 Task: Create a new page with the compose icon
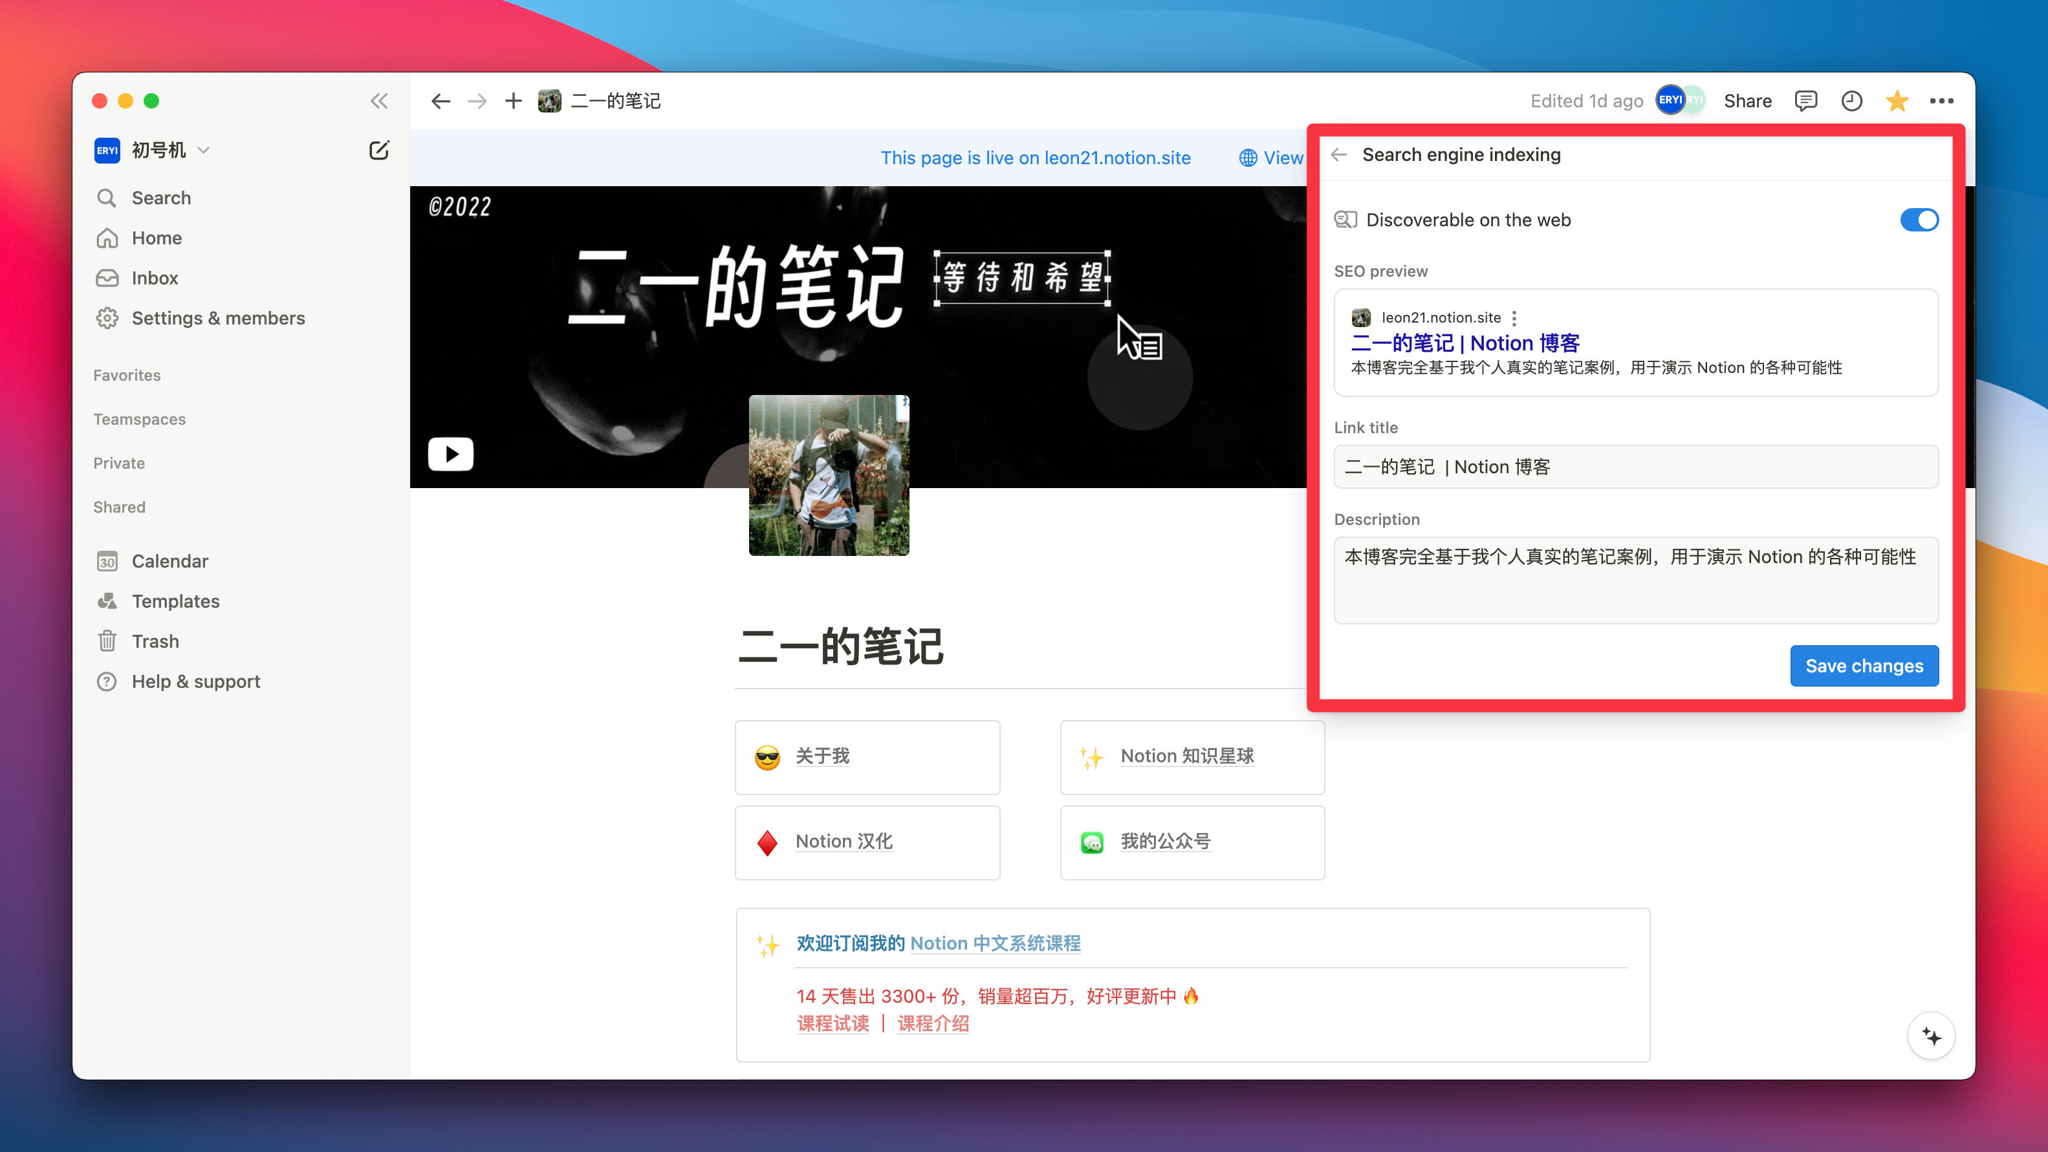coord(379,150)
